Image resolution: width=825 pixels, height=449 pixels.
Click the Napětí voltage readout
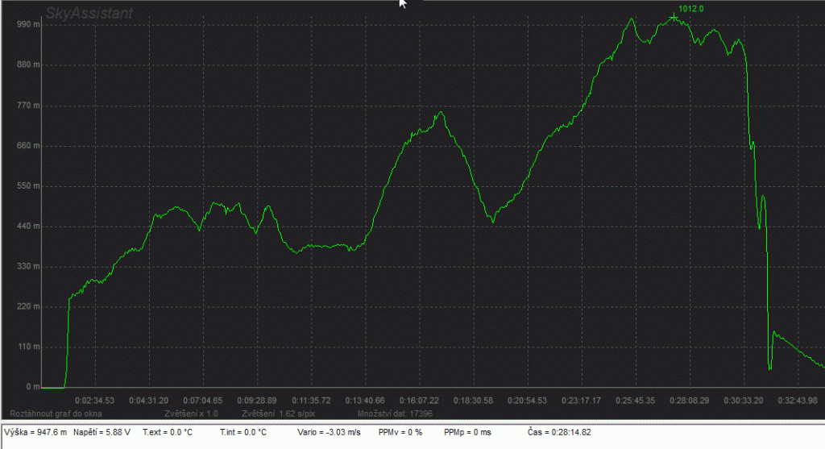pyautogui.click(x=100, y=433)
